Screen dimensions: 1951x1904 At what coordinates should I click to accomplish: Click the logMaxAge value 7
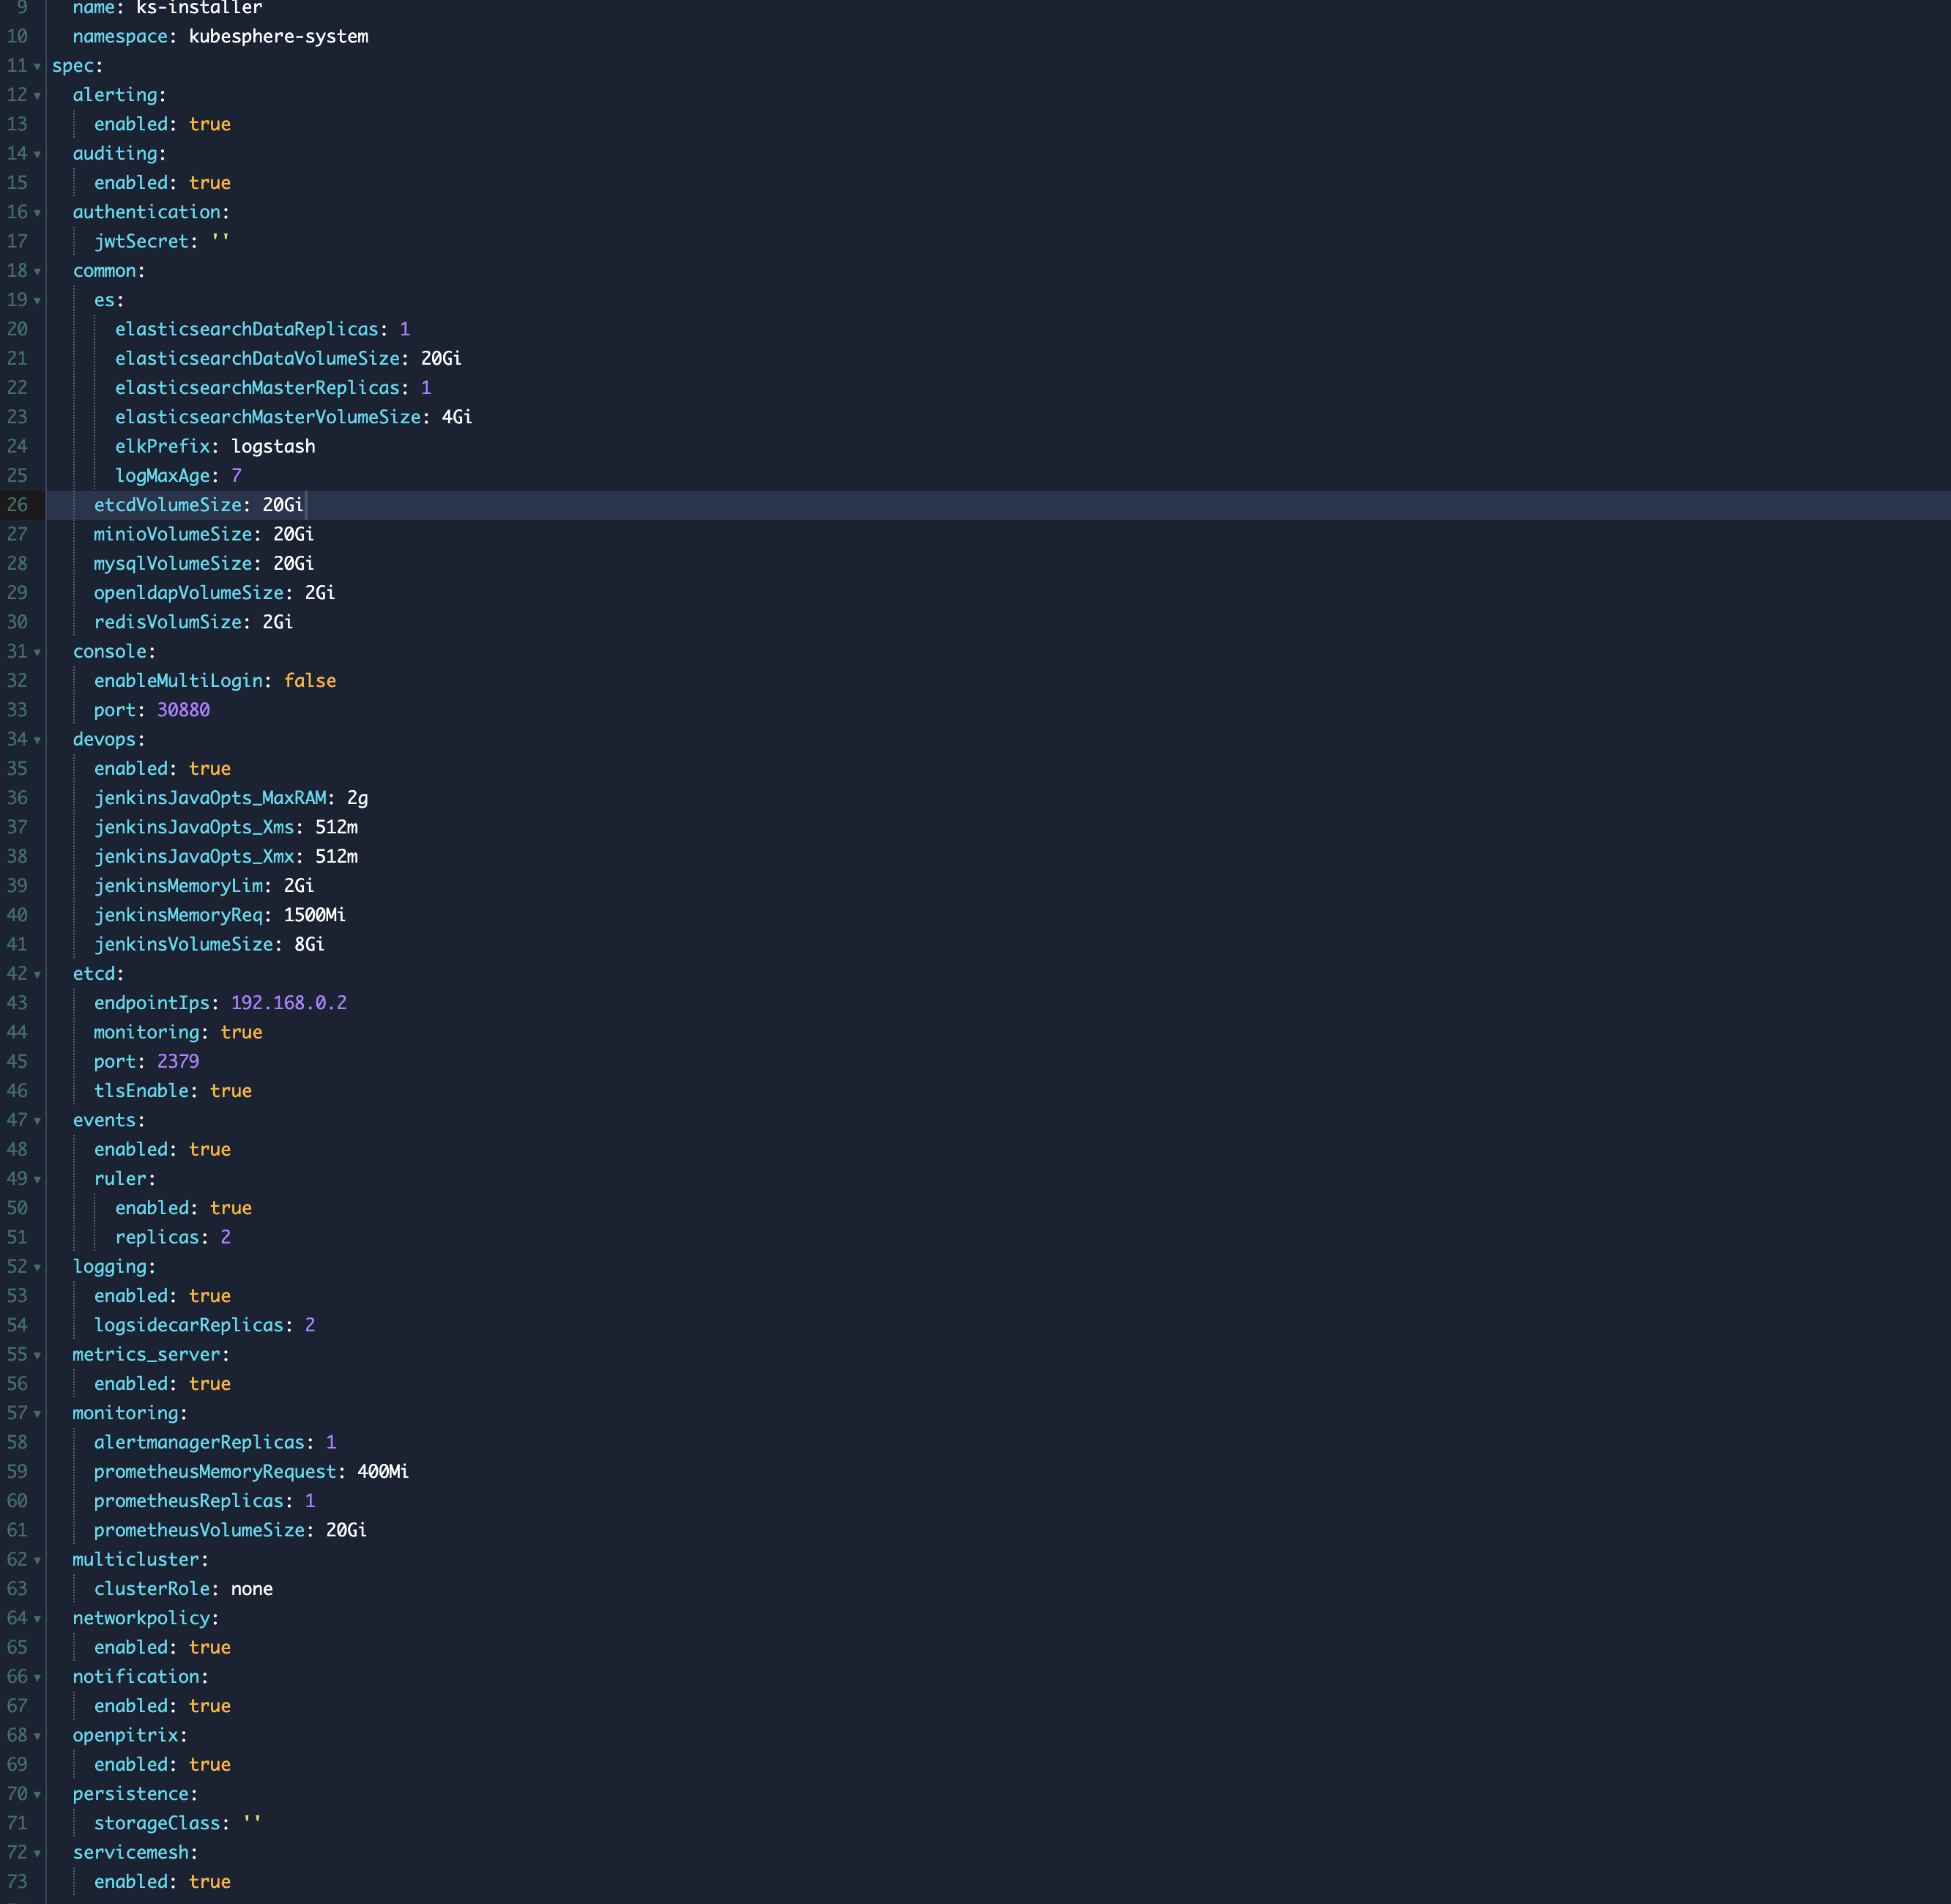point(236,476)
